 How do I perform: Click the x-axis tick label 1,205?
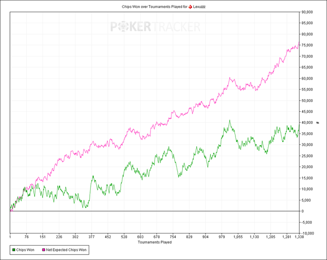270,237
